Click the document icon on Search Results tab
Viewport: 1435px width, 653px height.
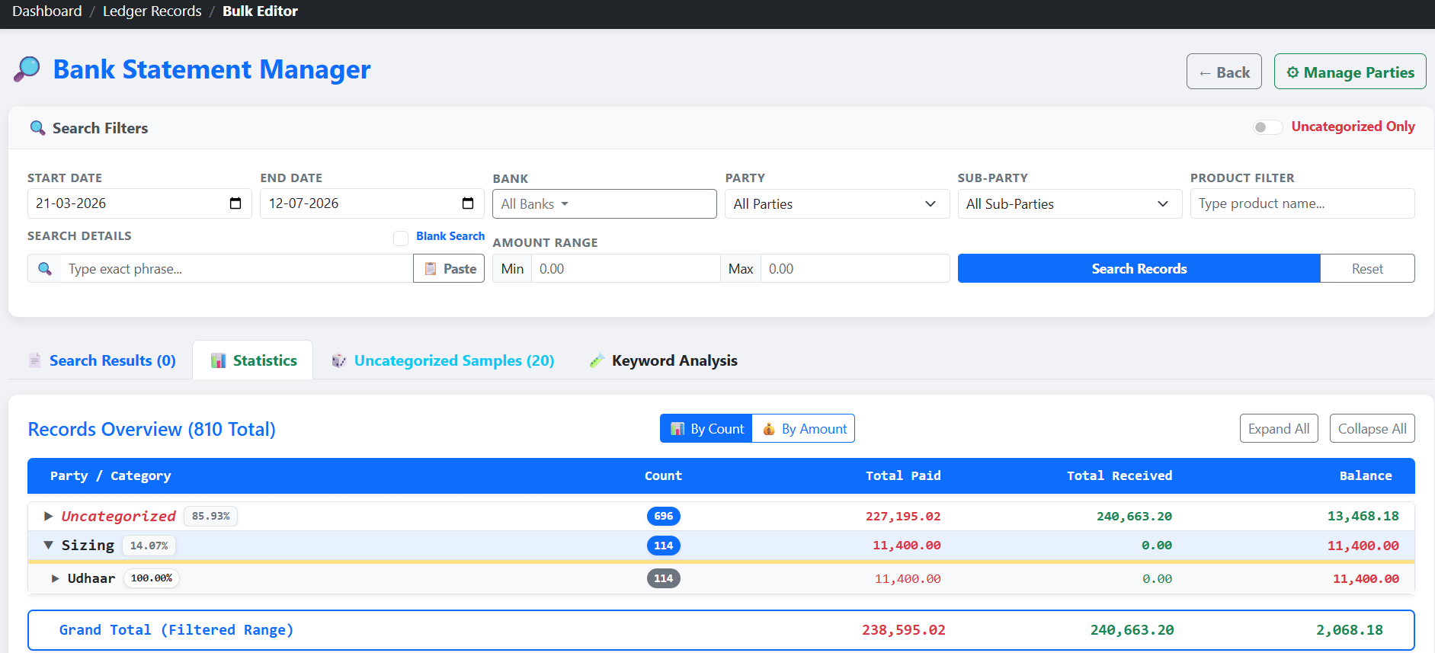coord(35,360)
